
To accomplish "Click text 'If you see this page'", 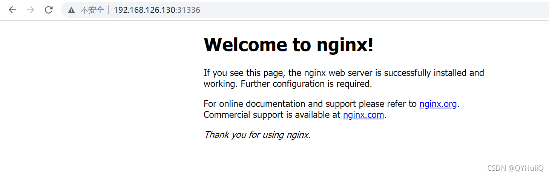I will (245, 73).
